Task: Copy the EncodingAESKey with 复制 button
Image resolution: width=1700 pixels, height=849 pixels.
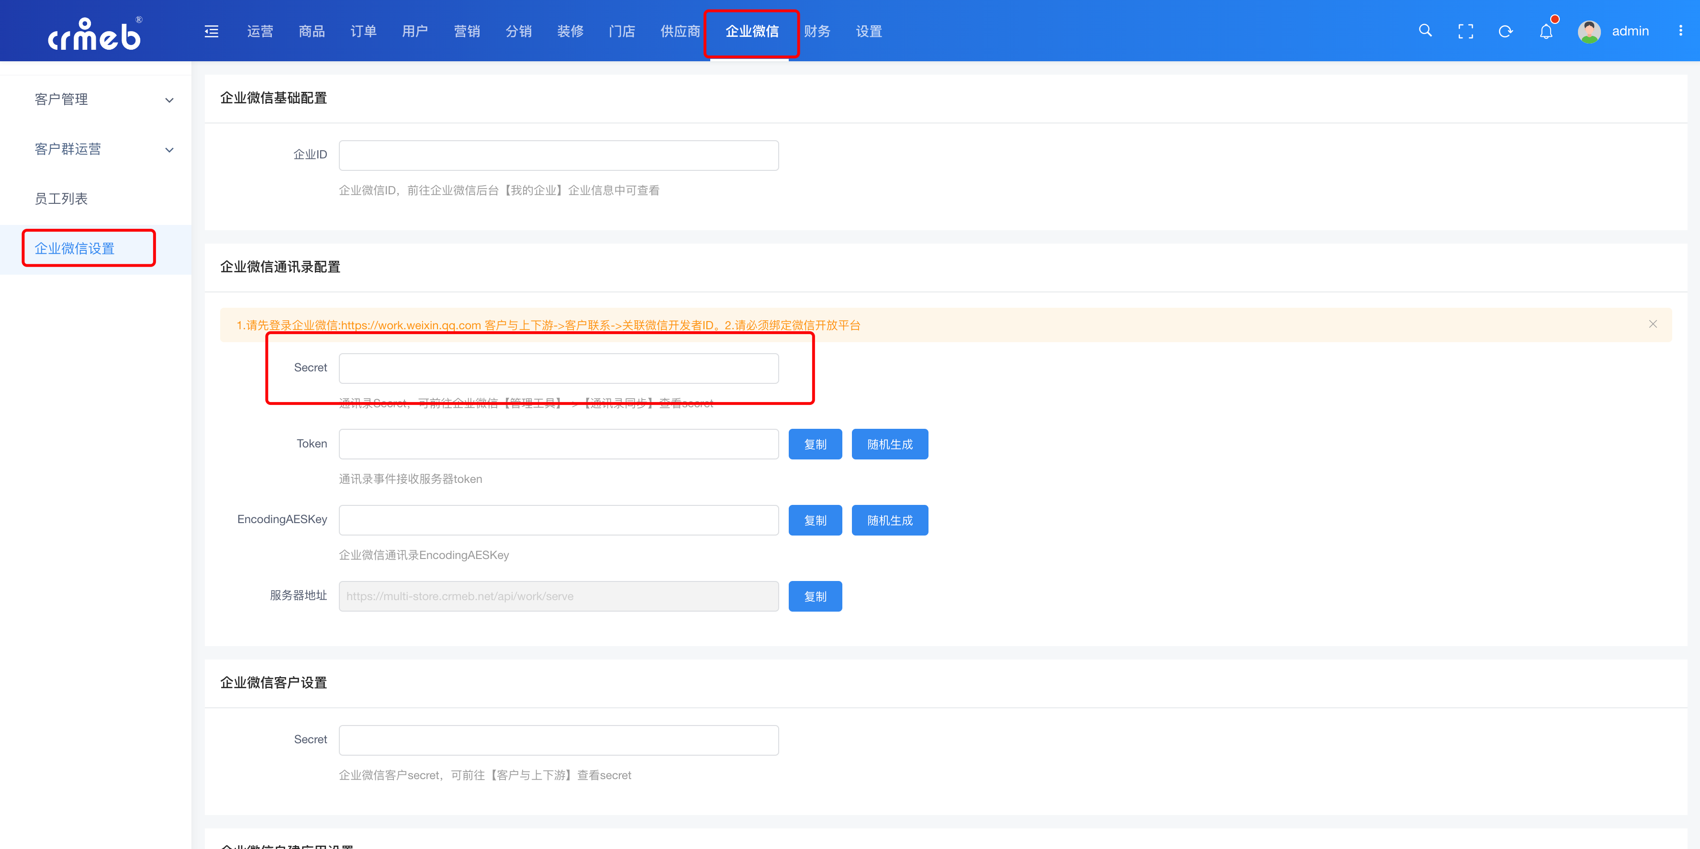Action: click(x=815, y=520)
